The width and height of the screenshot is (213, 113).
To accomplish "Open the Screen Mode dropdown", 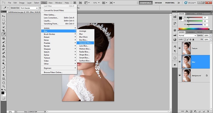I will pos(112,3).
